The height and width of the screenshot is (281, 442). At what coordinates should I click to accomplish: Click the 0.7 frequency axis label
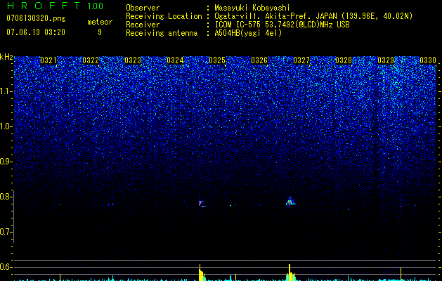6,232
